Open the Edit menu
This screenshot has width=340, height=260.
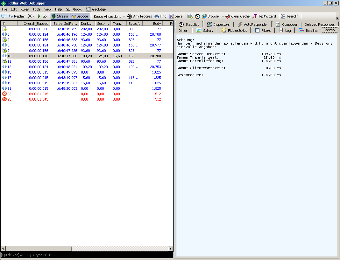pos(14,9)
